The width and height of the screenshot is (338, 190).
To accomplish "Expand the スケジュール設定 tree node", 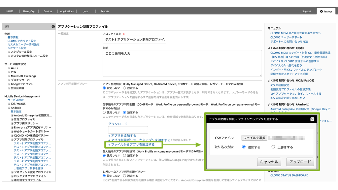I will click(9, 52).
